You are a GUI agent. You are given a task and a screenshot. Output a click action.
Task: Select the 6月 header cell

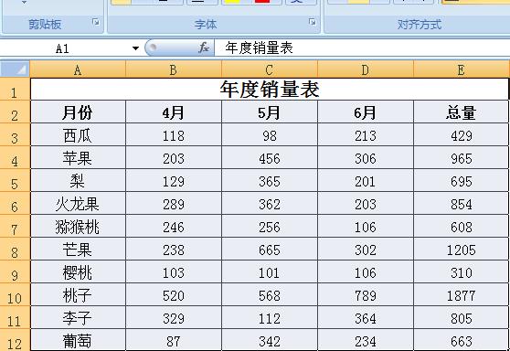click(x=366, y=112)
